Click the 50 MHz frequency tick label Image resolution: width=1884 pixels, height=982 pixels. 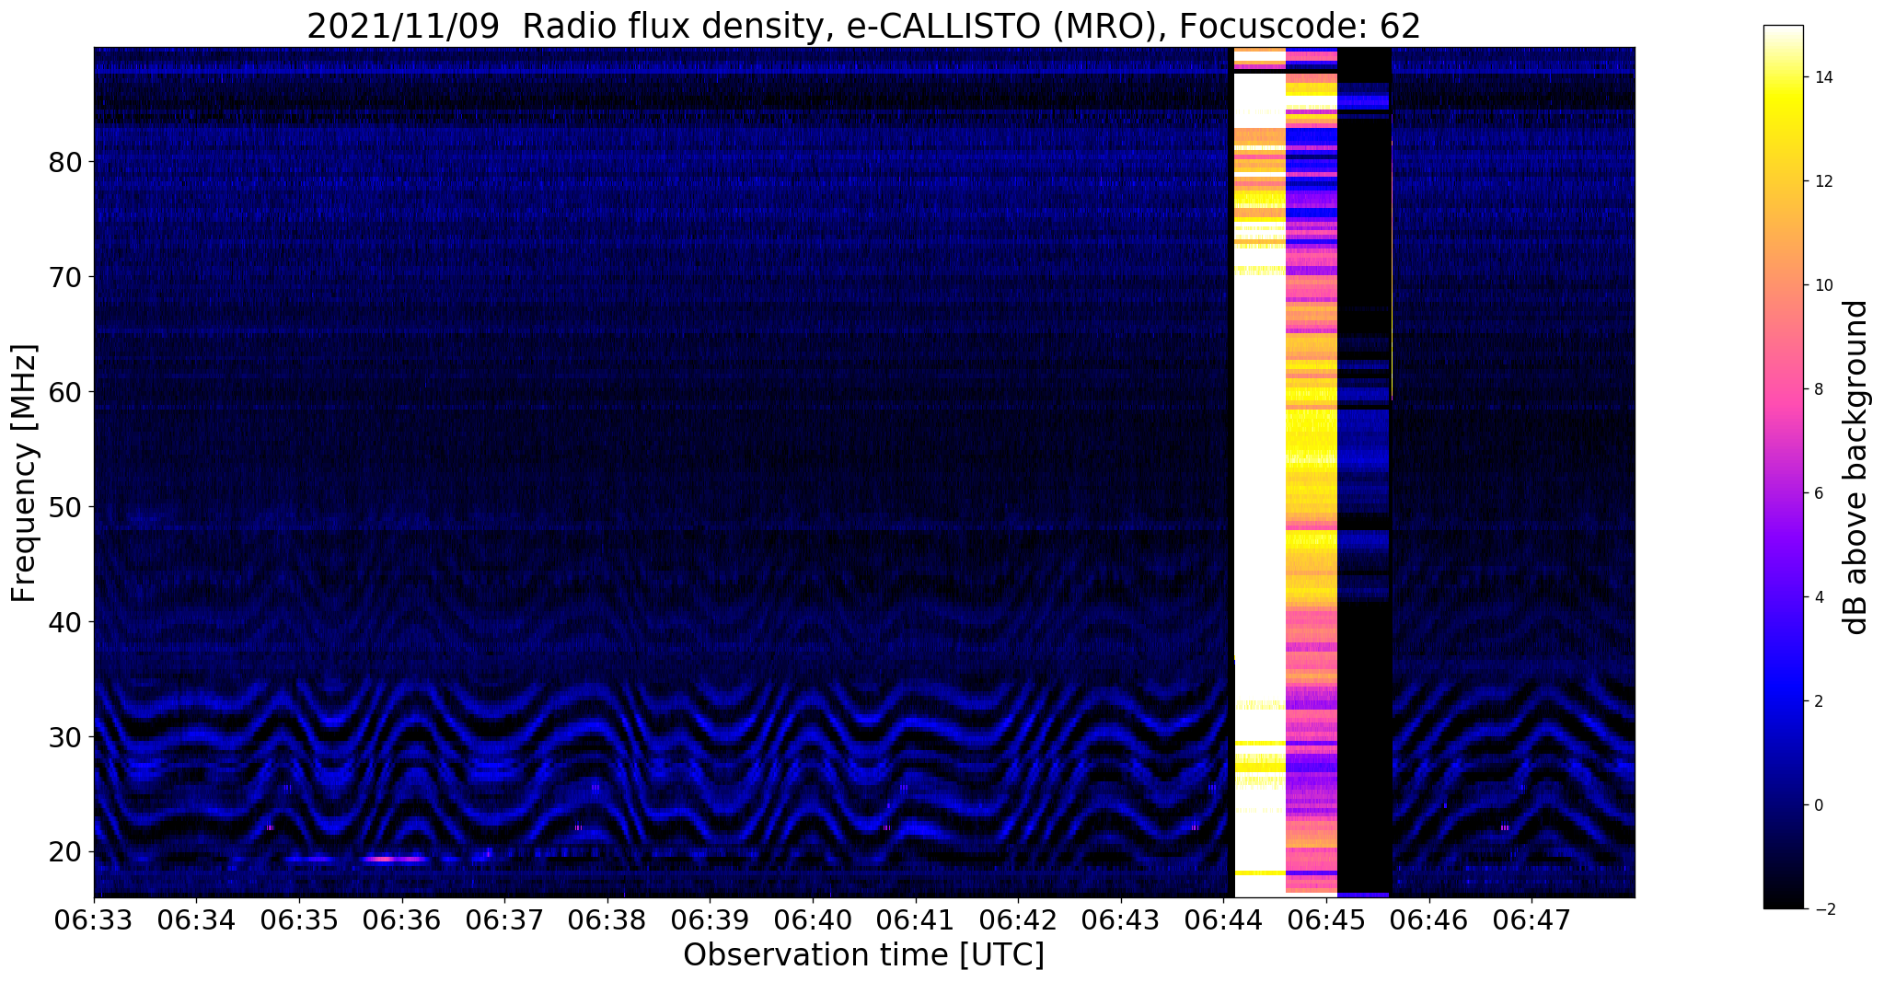pos(65,507)
